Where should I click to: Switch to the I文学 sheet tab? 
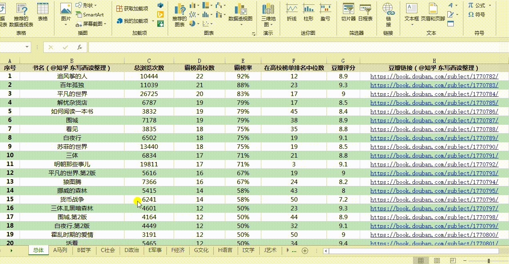pyautogui.click(x=248, y=250)
